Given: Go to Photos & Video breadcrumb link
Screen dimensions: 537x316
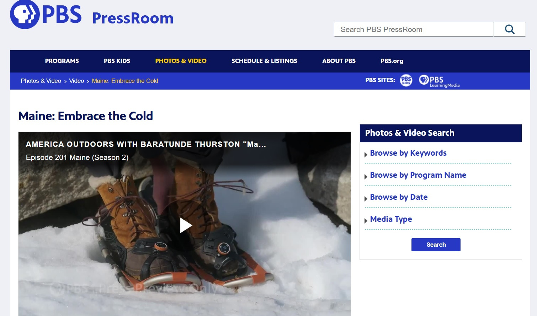Looking at the screenshot, I should point(41,81).
